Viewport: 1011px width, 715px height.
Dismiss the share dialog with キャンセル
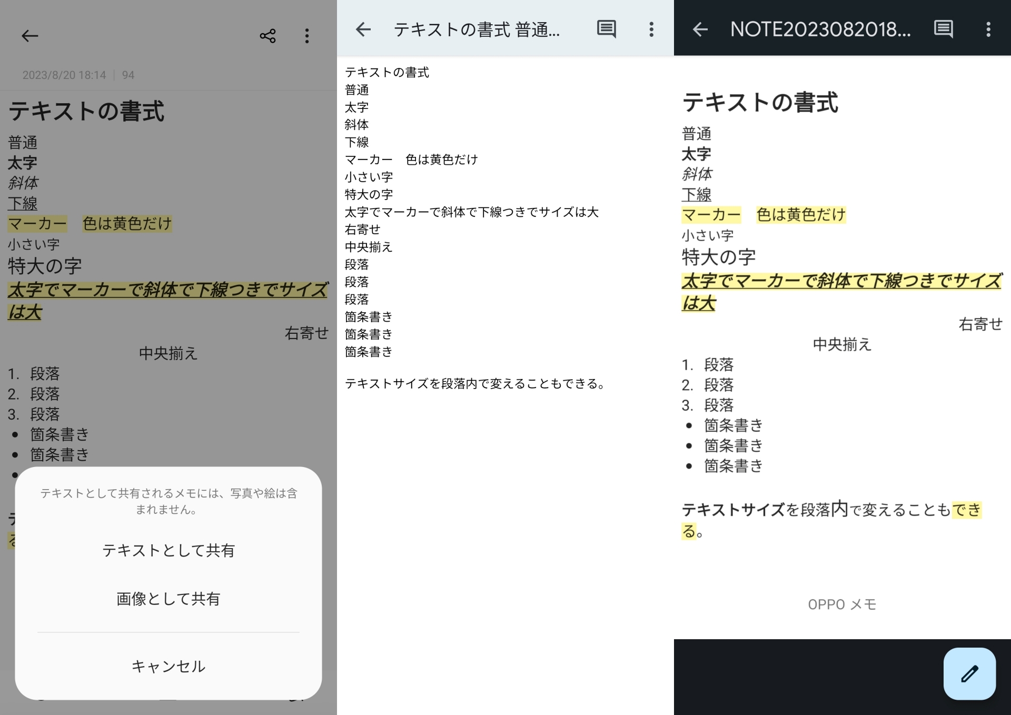[168, 666]
